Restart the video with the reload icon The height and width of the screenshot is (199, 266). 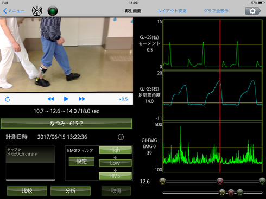8,99
